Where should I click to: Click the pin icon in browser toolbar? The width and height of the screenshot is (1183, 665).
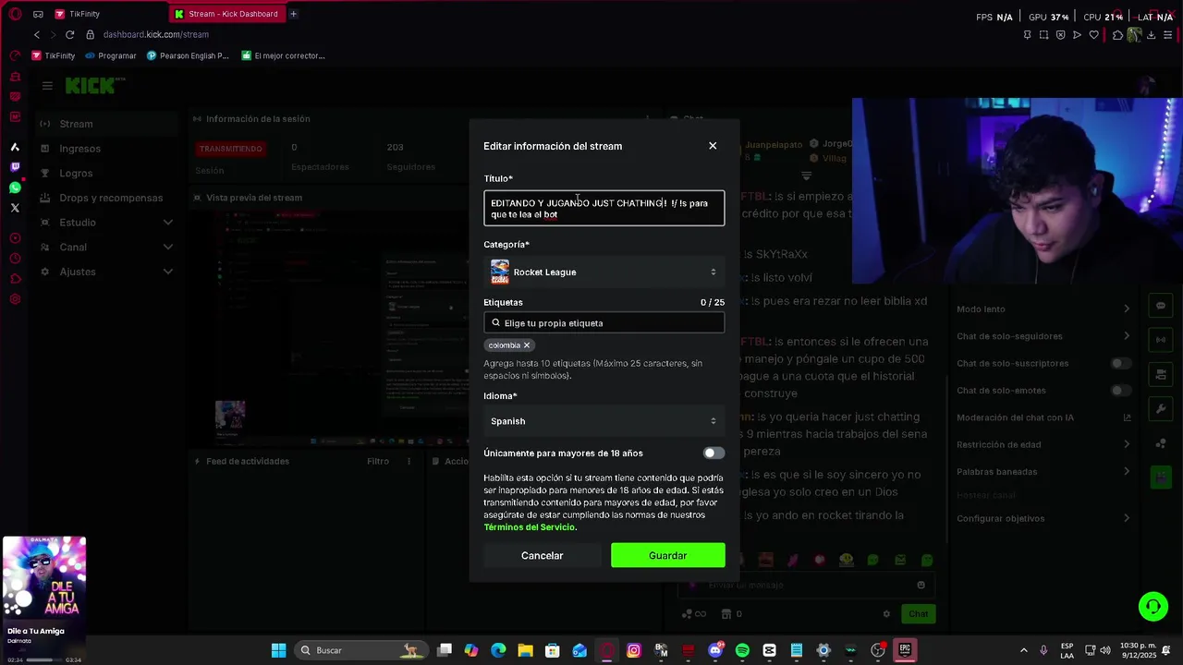click(1027, 35)
